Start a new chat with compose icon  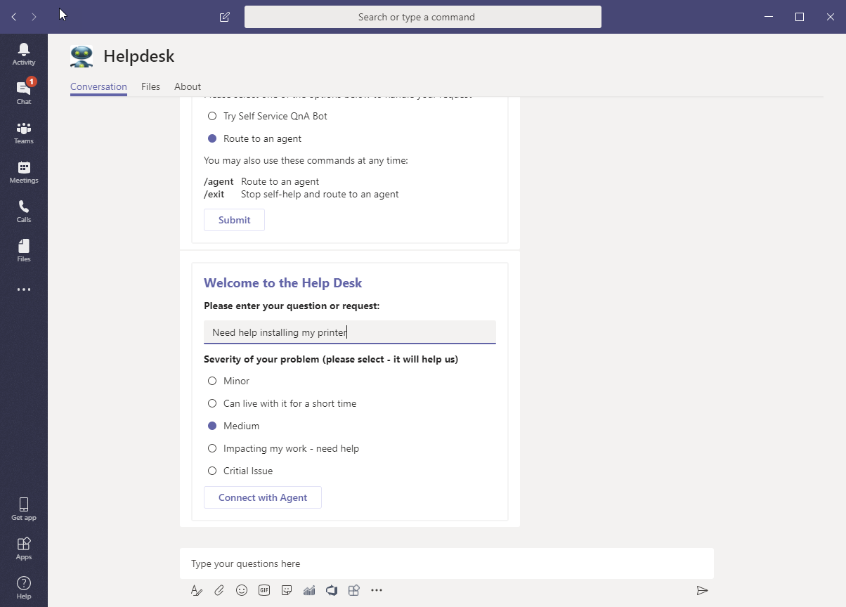coord(225,17)
